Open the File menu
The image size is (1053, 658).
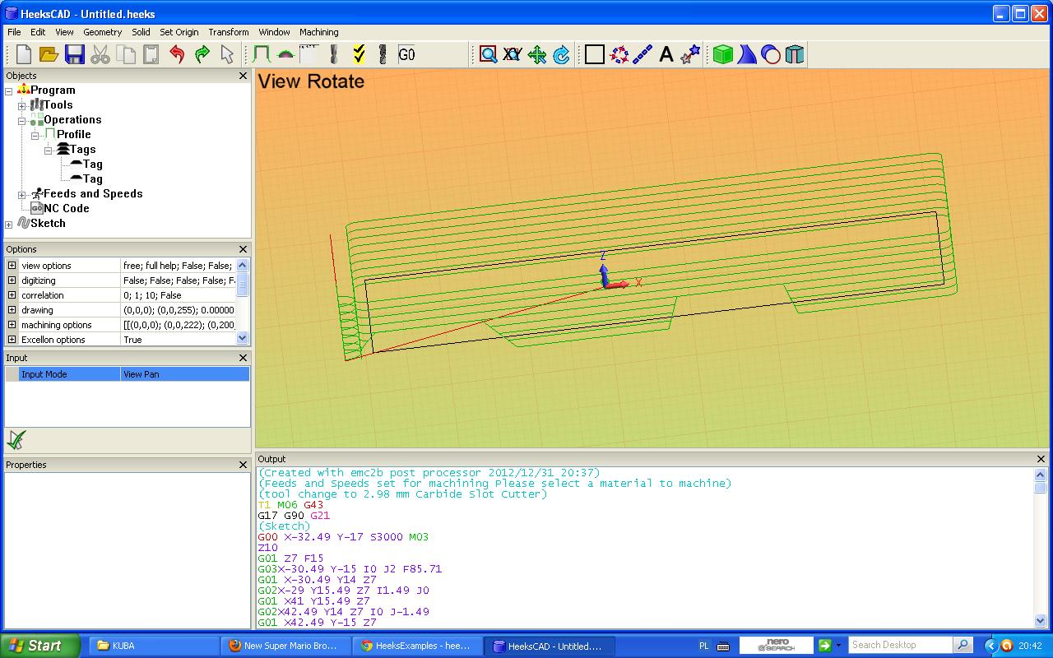[14, 32]
